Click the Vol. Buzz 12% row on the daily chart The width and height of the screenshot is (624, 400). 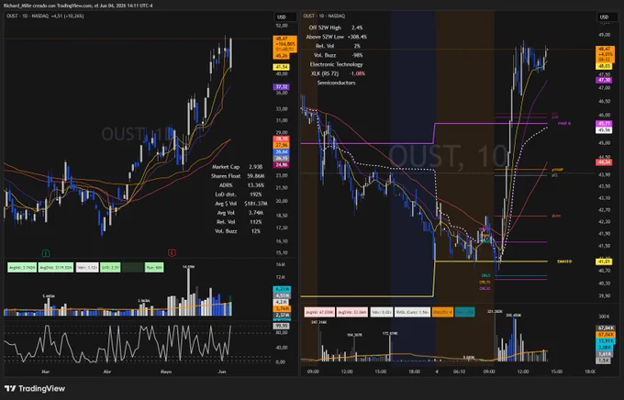click(x=238, y=231)
